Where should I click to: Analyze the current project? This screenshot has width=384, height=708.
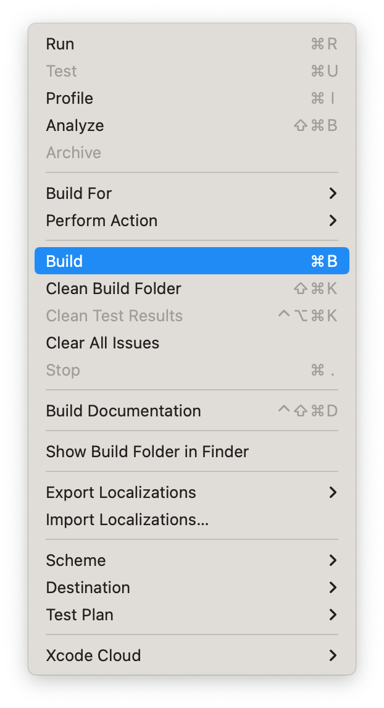coord(75,125)
